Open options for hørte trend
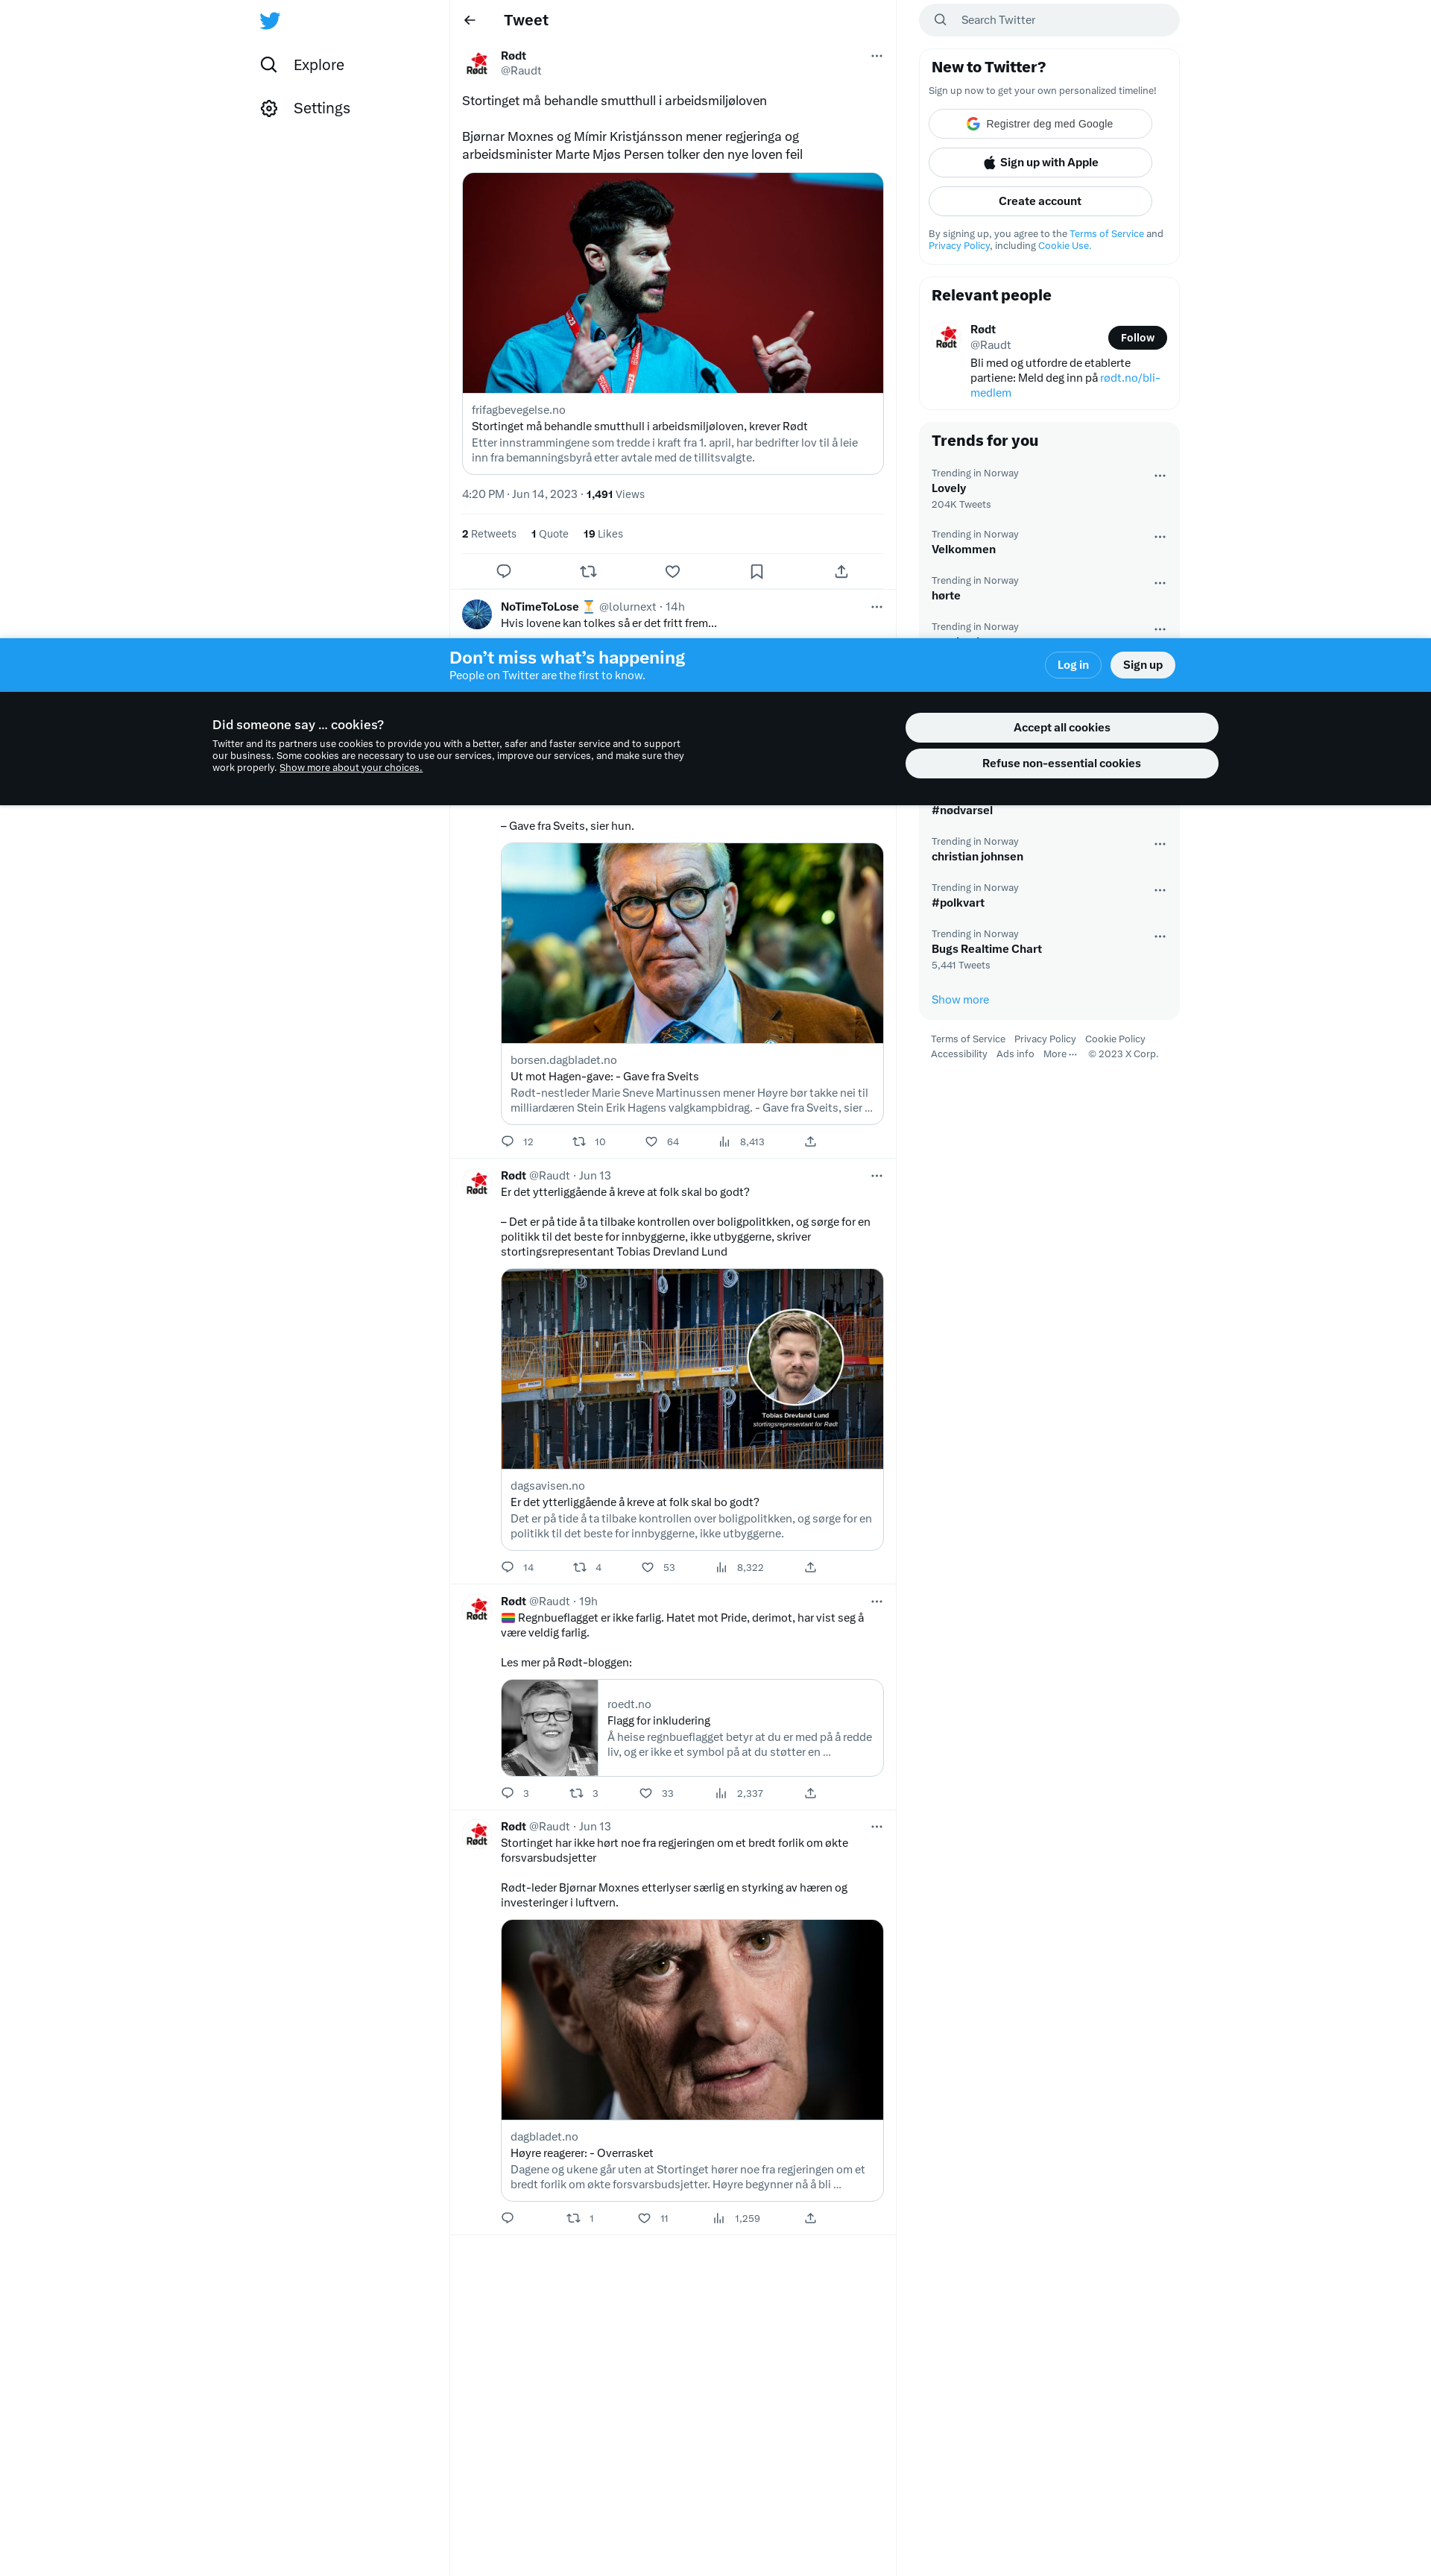The height and width of the screenshot is (2576, 1431). coord(1159,583)
